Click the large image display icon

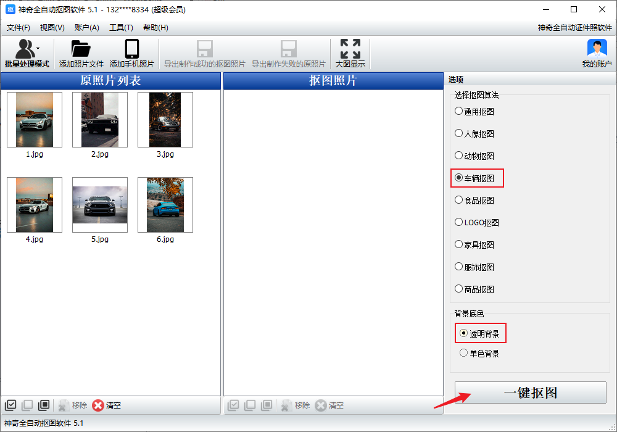point(350,49)
